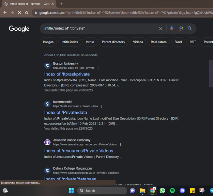The height and width of the screenshot is (196, 213).
Task: Select the Images filter chip
Action: [x=48, y=42]
